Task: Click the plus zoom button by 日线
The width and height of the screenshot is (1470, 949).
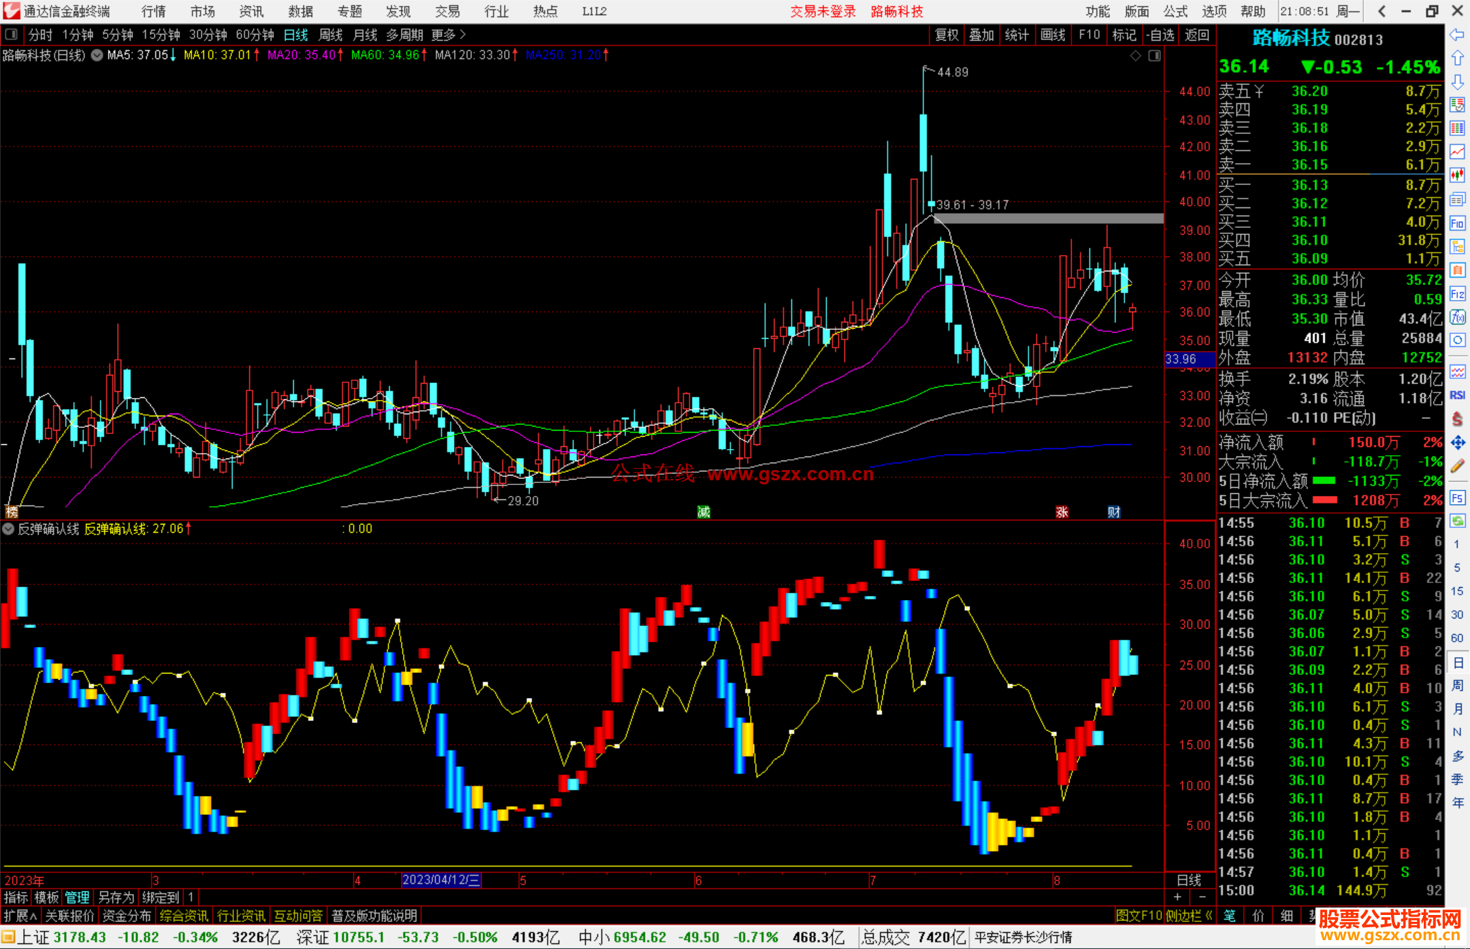Action: (x=1178, y=897)
